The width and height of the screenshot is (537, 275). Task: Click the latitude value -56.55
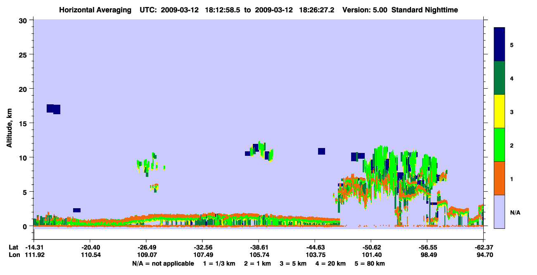tap(427, 247)
